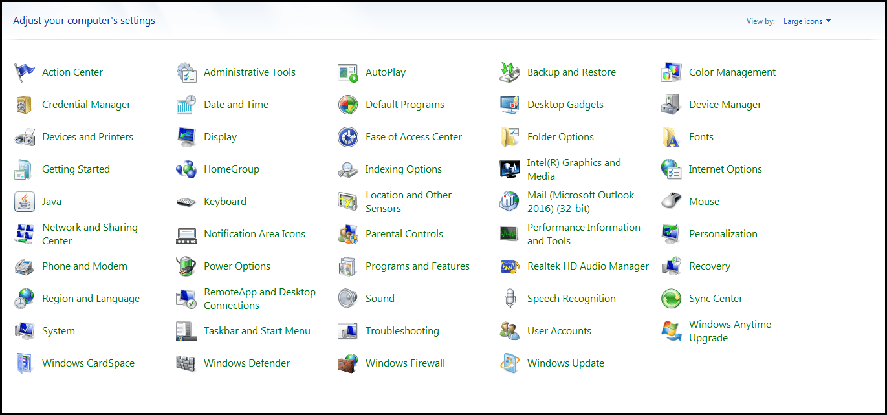Click the Default Programs icon
Viewport: 887px width, 415px height.
coord(348,105)
